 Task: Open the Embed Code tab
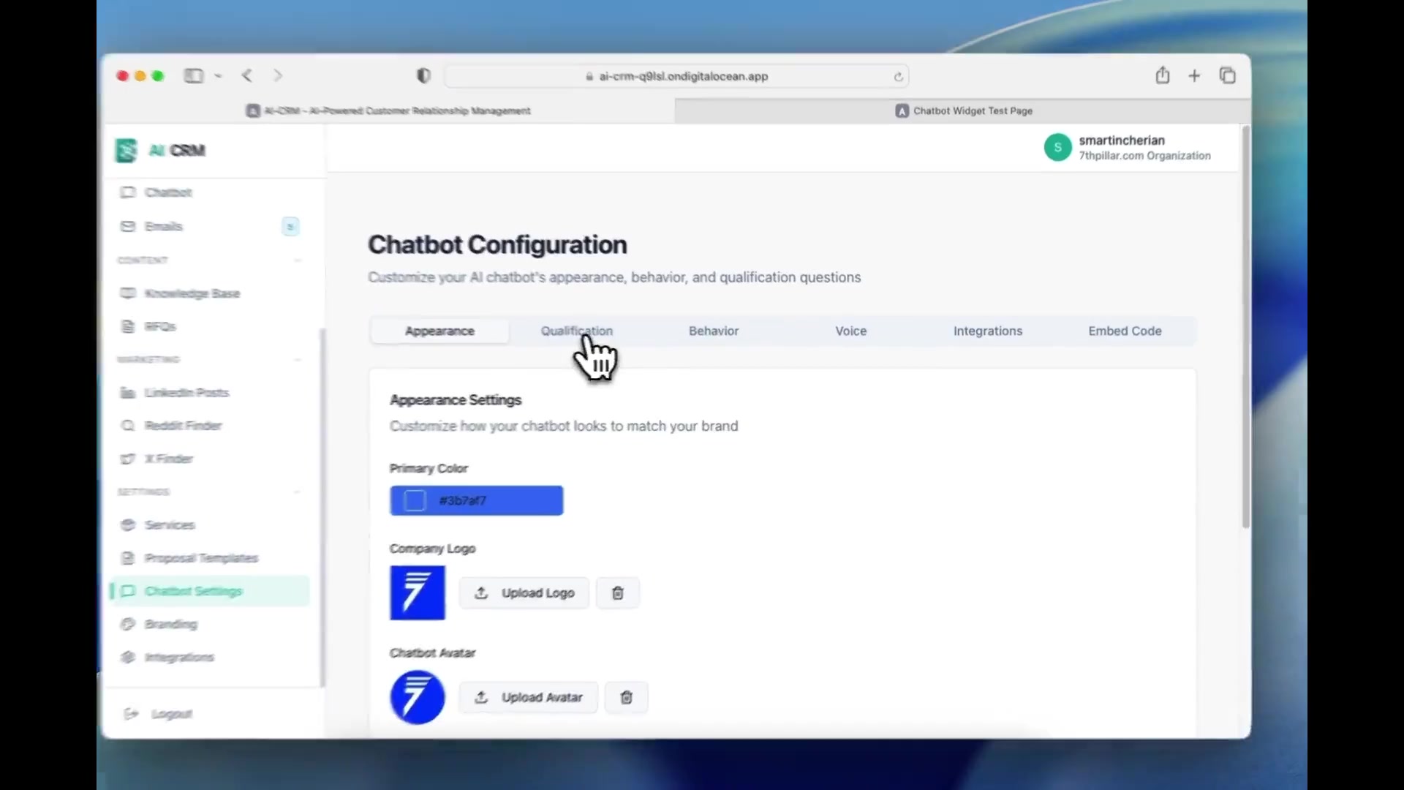tap(1125, 331)
